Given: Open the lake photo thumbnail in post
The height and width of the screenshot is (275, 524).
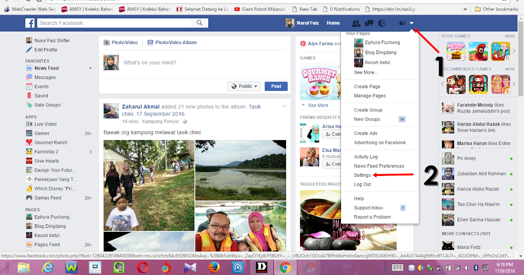Looking at the screenshot, I should pos(241,170).
